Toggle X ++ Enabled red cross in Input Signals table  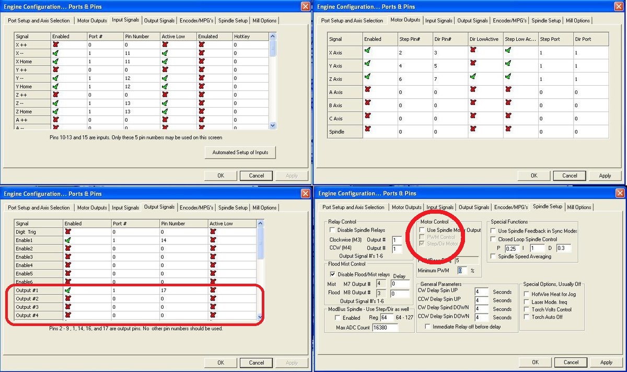55,45
